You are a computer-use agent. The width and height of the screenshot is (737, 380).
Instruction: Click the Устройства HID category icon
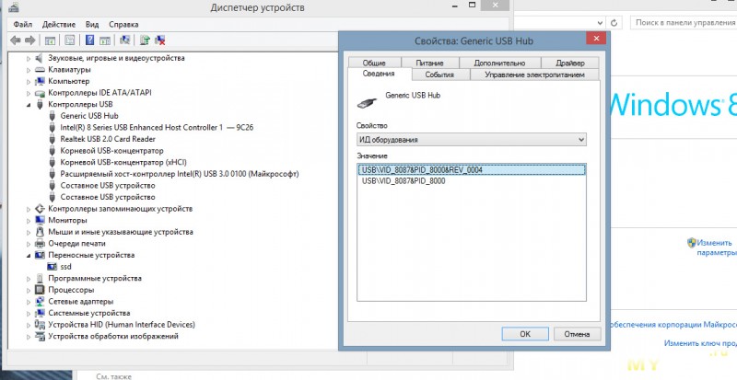click(40, 325)
